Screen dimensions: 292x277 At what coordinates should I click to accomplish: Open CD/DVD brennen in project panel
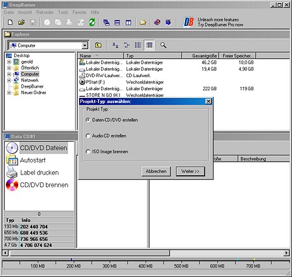(37, 185)
